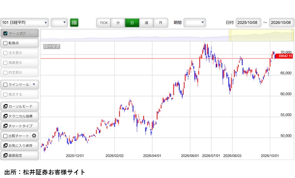Image resolution: width=295 pixels, height=178 pixels.
Task: Uncheck the データ表示 checkbox
Action: coord(6,33)
